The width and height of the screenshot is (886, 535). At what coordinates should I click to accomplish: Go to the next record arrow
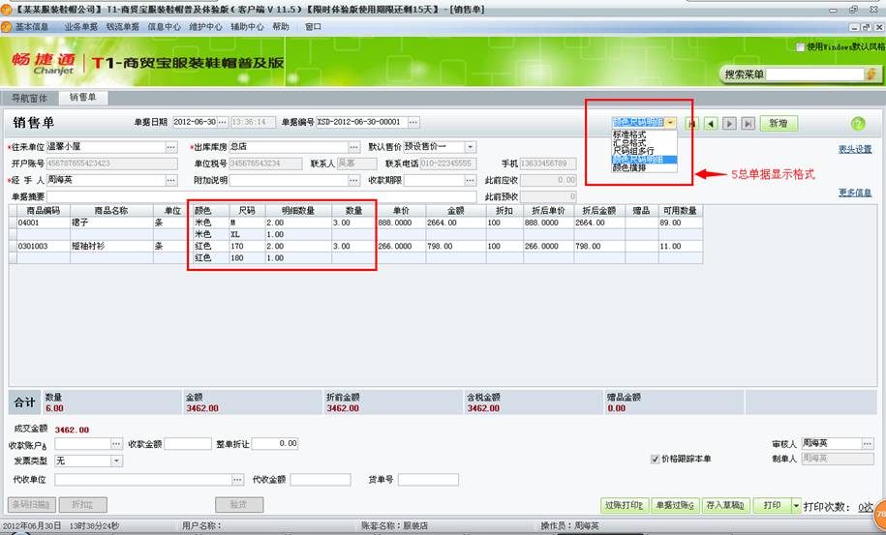click(x=729, y=124)
